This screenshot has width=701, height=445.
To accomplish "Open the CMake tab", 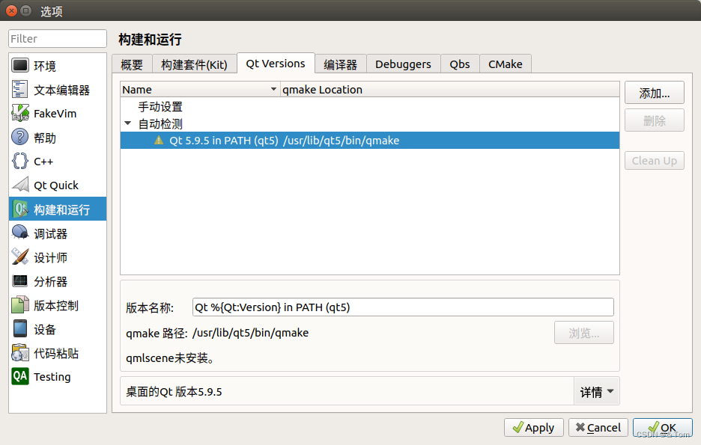I will point(506,64).
